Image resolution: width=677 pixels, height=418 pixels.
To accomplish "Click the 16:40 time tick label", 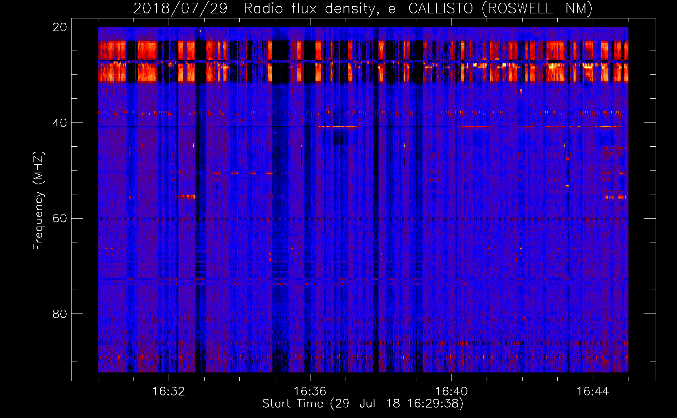I will click(x=451, y=392).
